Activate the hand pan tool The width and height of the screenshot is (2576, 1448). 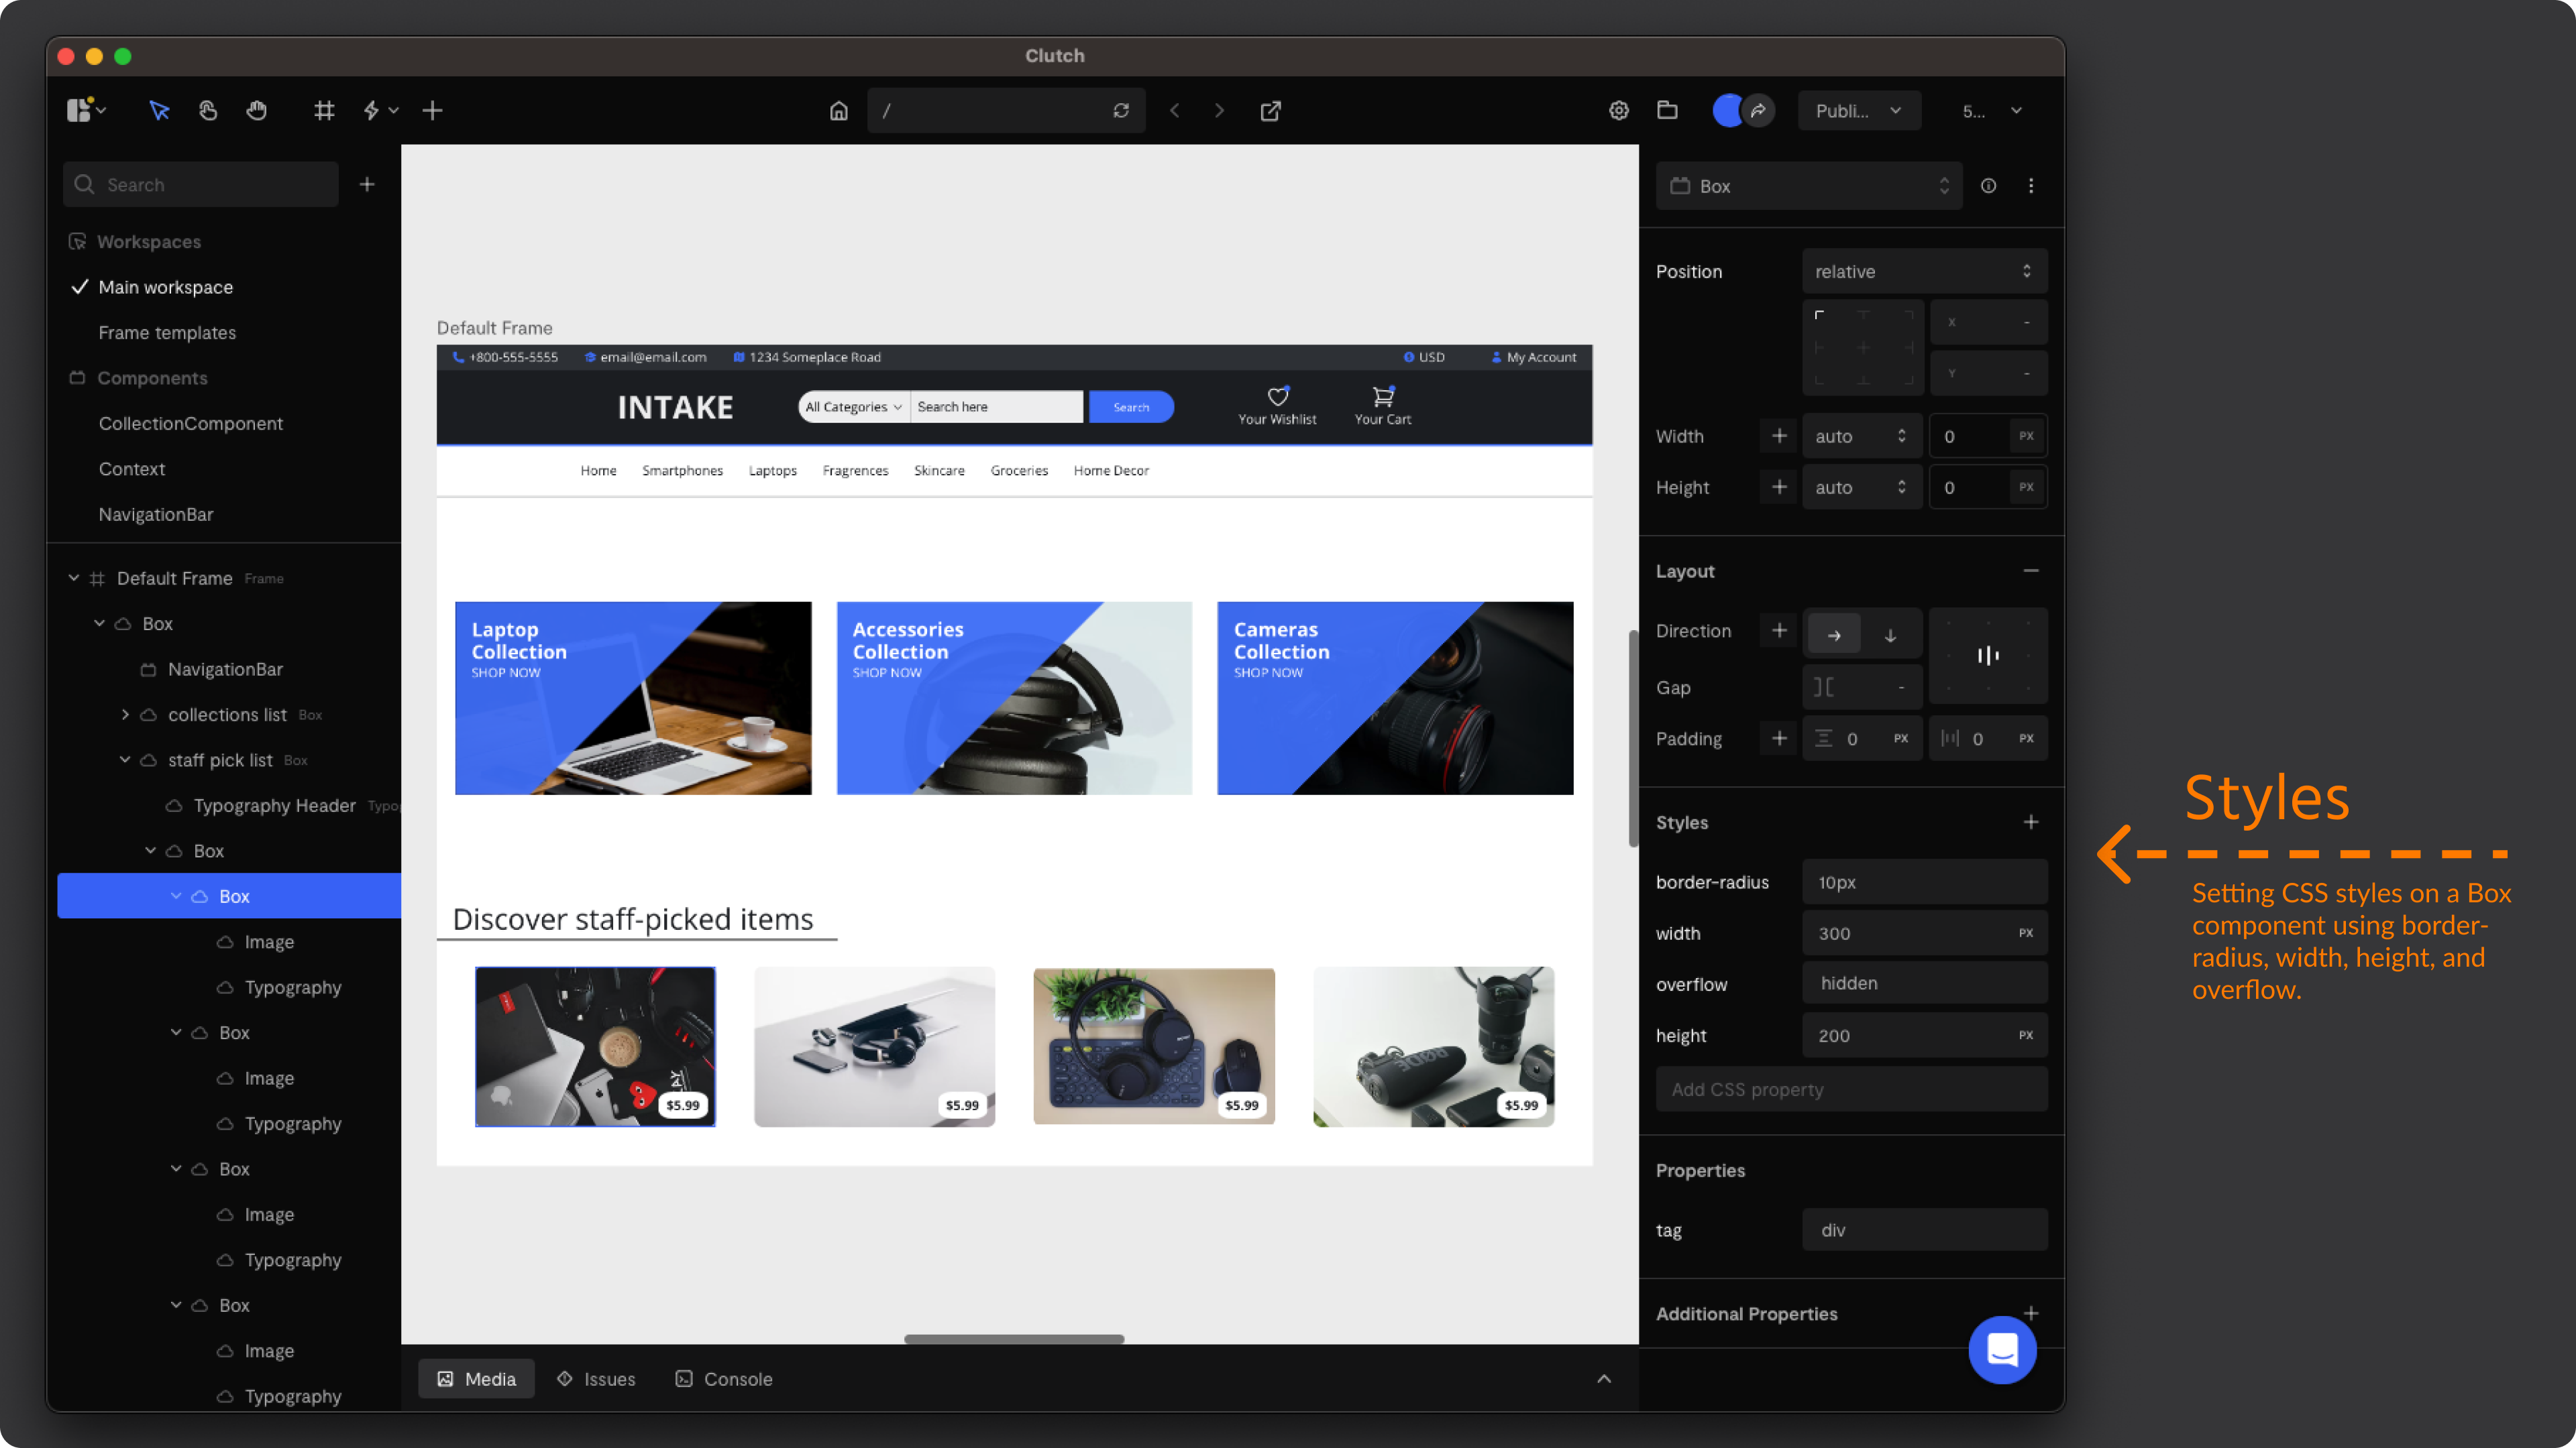(x=257, y=111)
